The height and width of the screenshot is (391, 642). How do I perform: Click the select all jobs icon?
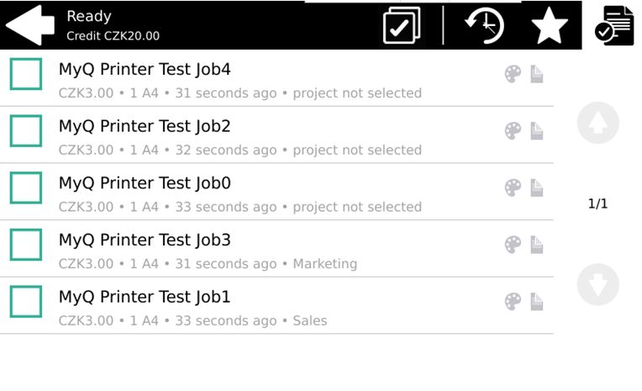[x=401, y=25]
